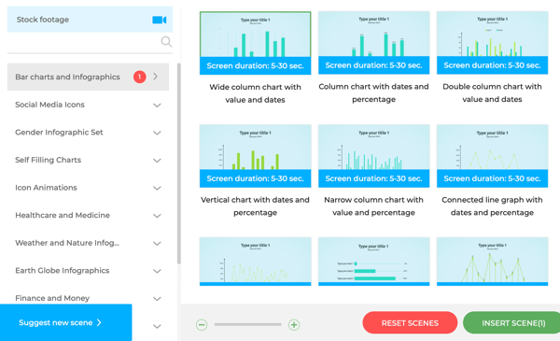Expand the Finance and Money chevron
This screenshot has height=341, width=560.
click(x=157, y=299)
